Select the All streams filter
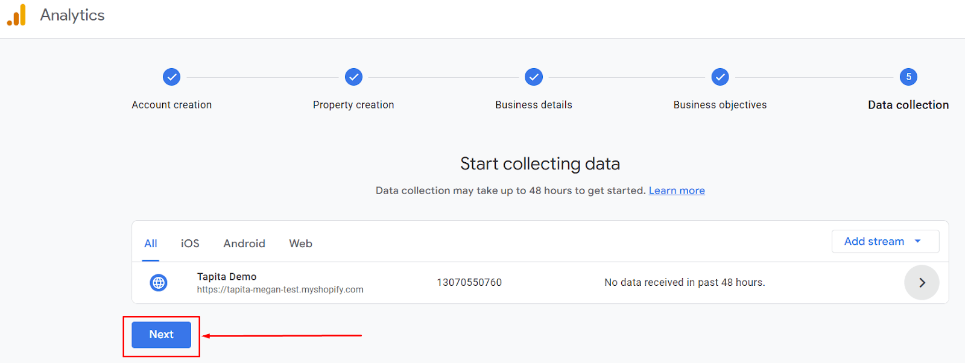 tap(150, 244)
